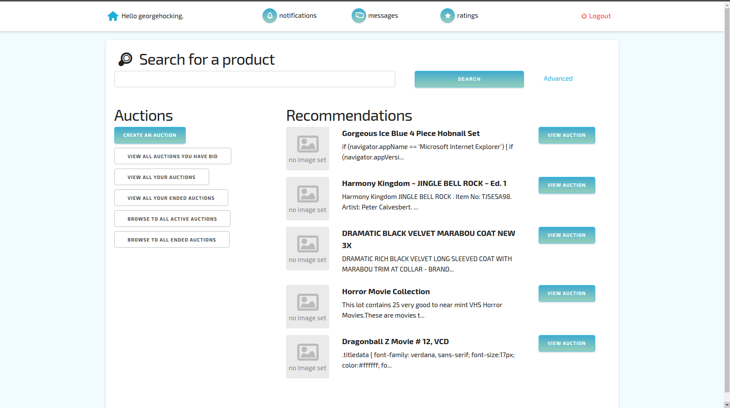
Task: Open the Advanced search link
Action: [558, 79]
